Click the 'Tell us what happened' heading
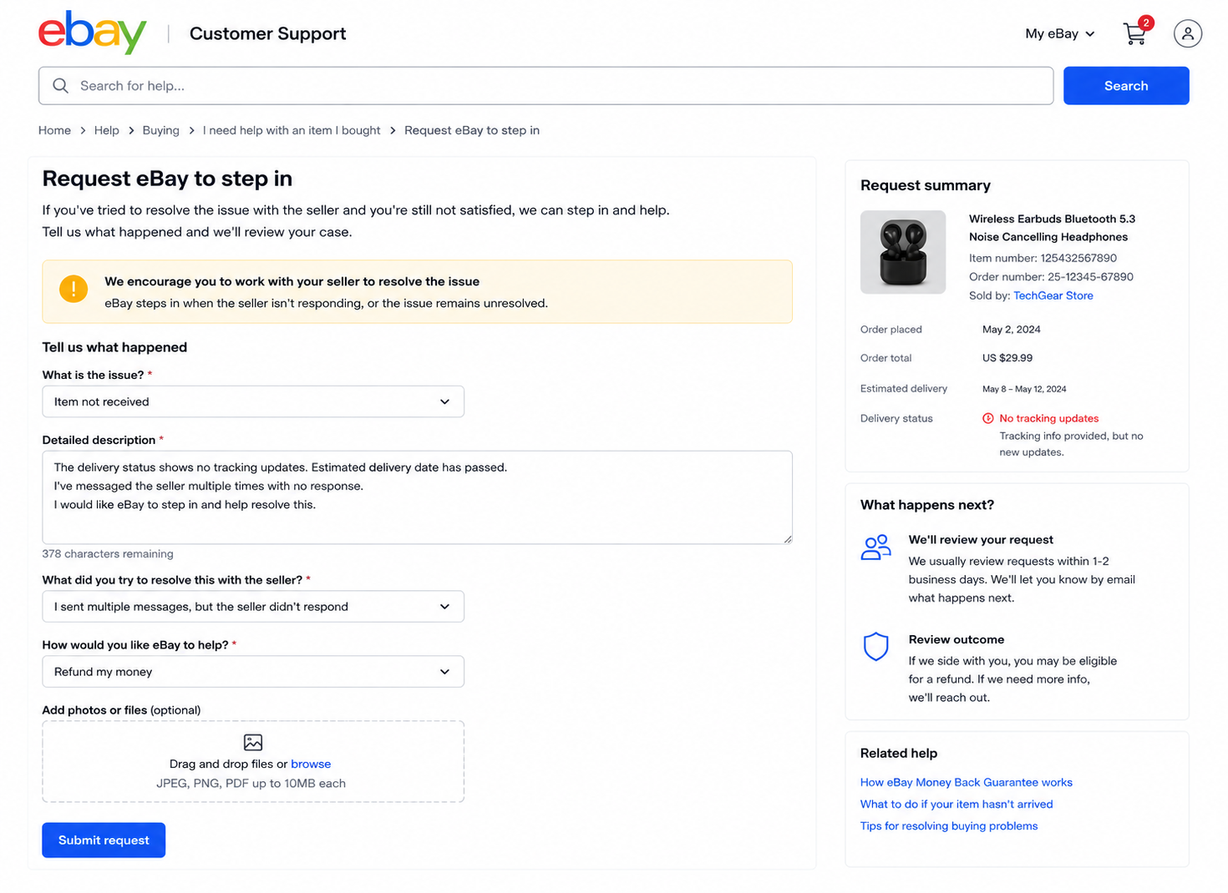 (114, 347)
